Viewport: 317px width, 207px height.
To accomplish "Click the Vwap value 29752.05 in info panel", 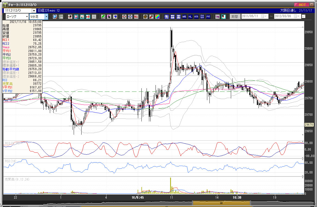I will click(x=35, y=47).
